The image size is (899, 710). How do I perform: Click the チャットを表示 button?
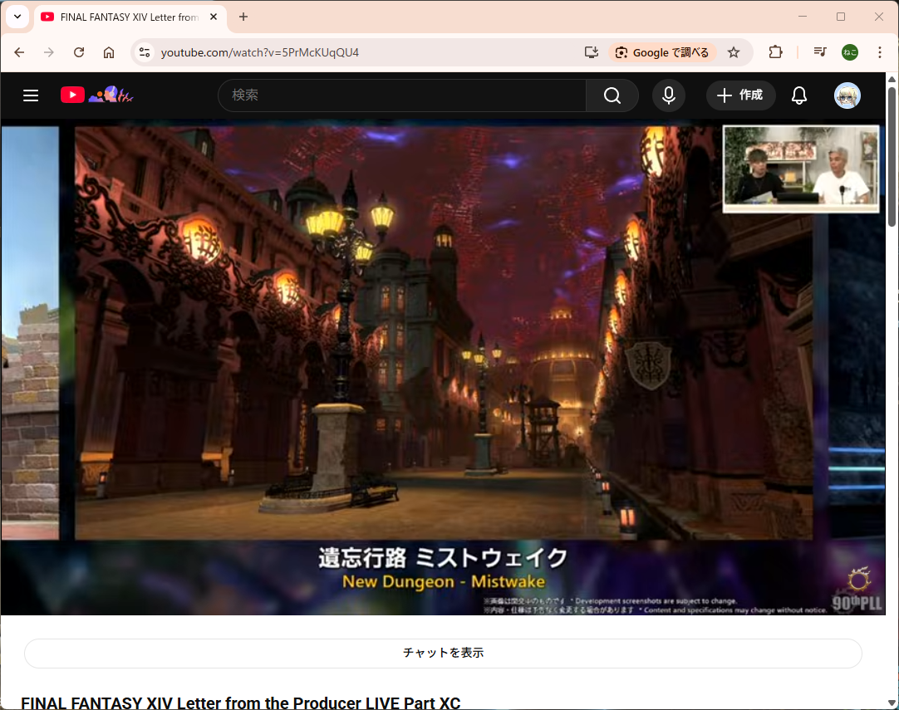[443, 653]
